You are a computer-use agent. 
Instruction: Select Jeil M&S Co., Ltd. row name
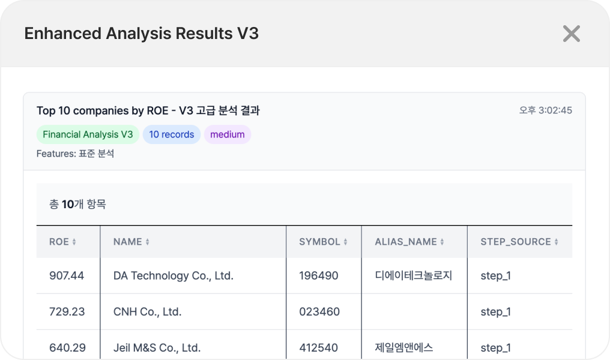[x=157, y=348]
